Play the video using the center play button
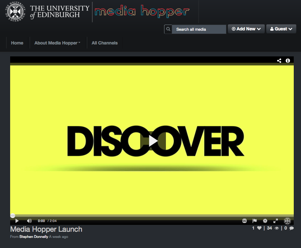Screen dimensions: 301x248 click(153, 141)
